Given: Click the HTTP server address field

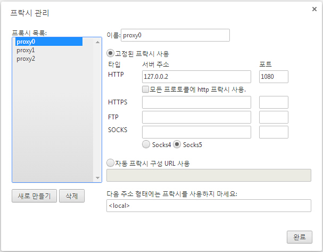Looking at the screenshot, I should pos(196,77).
